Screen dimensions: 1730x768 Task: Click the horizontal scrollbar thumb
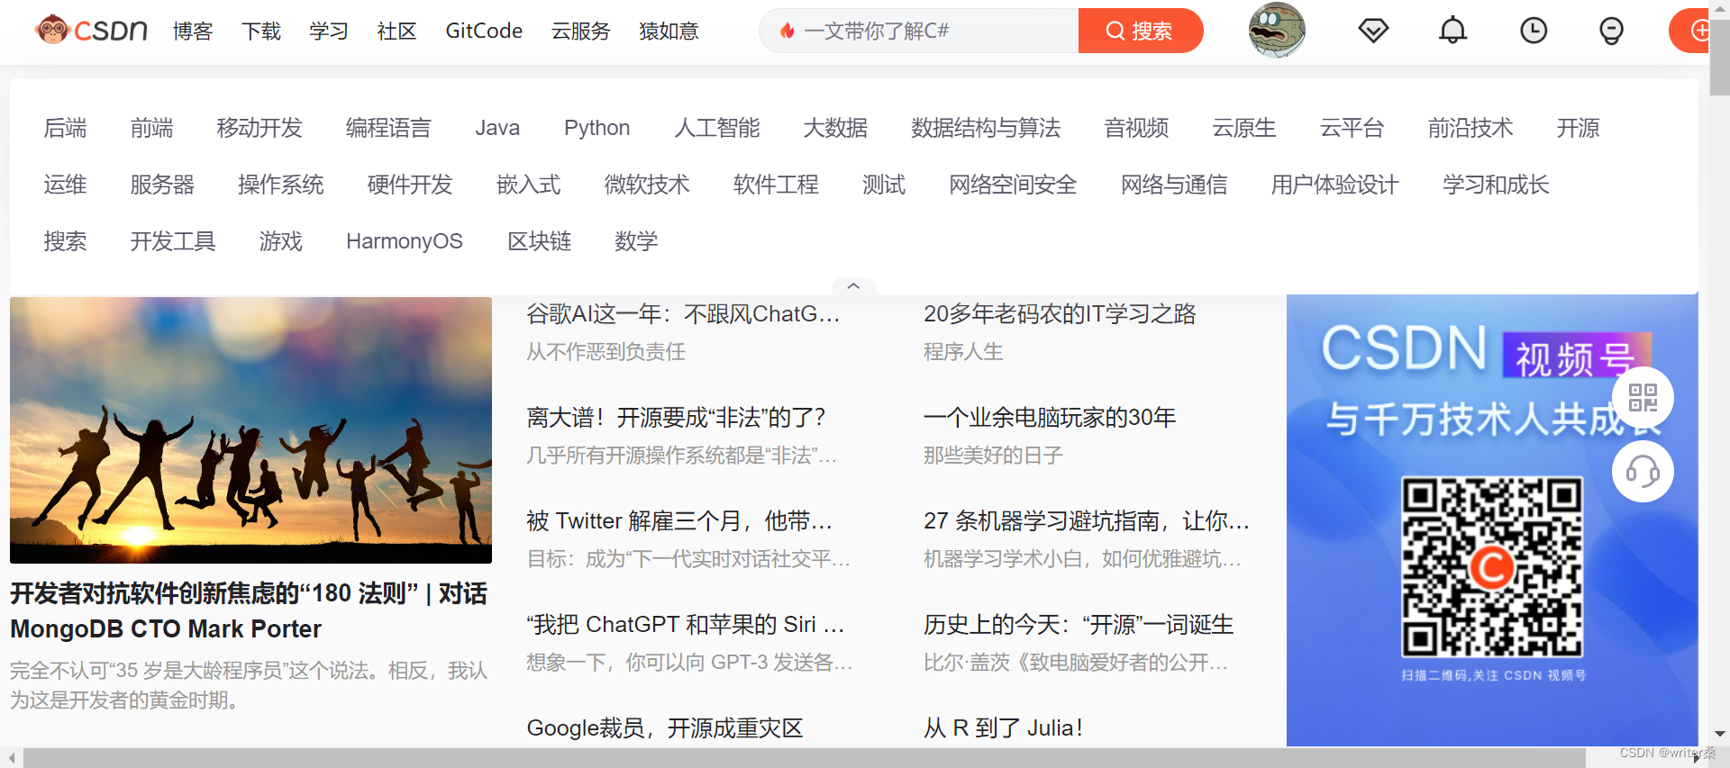[x=805, y=758]
